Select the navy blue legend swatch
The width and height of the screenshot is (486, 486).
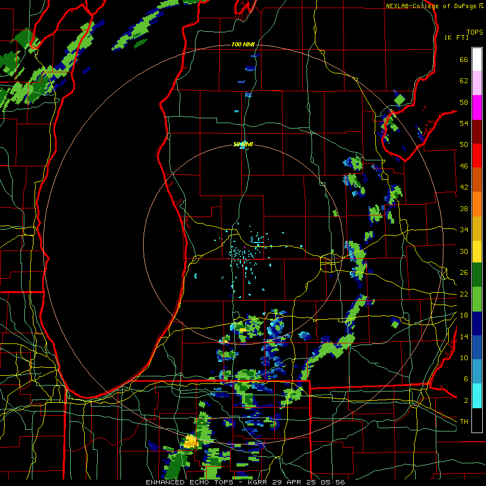click(477, 323)
